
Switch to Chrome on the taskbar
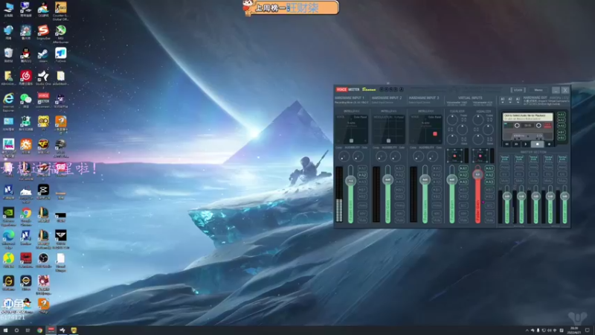click(x=39, y=331)
